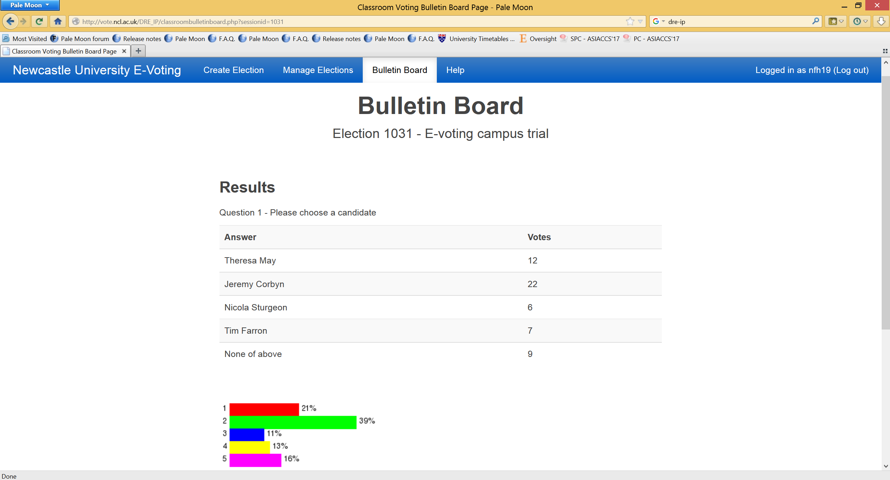The width and height of the screenshot is (890, 480).
Task: Open the University Timetables bookmark
Action: click(x=481, y=39)
